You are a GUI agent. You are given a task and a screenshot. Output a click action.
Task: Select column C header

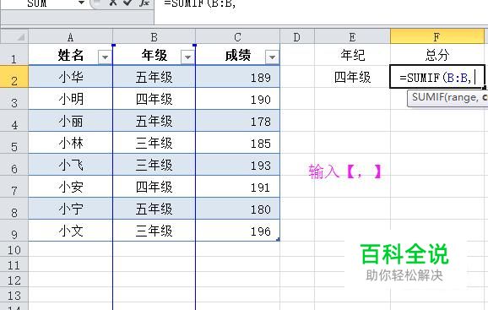[x=238, y=36]
